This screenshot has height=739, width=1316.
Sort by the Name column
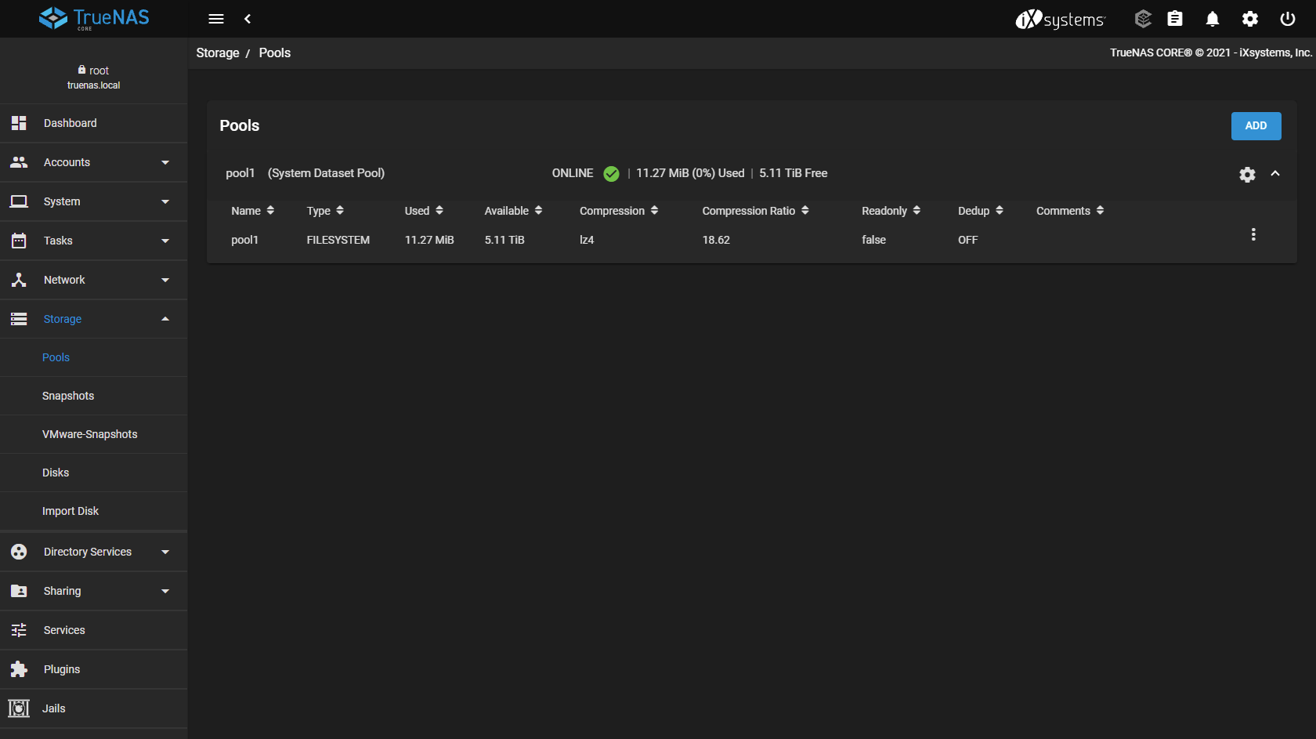tap(253, 211)
